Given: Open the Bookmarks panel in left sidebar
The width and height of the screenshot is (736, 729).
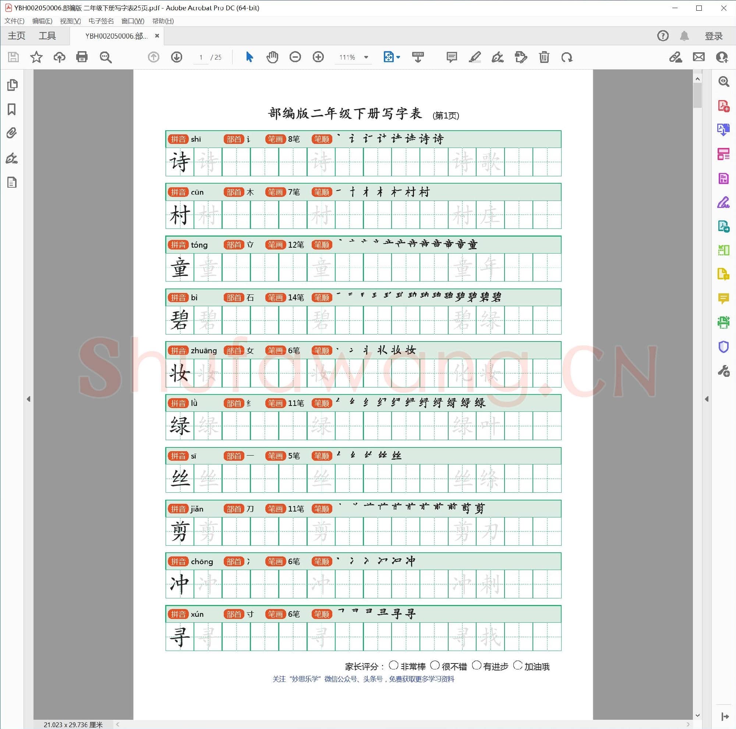Looking at the screenshot, I should 12,109.
